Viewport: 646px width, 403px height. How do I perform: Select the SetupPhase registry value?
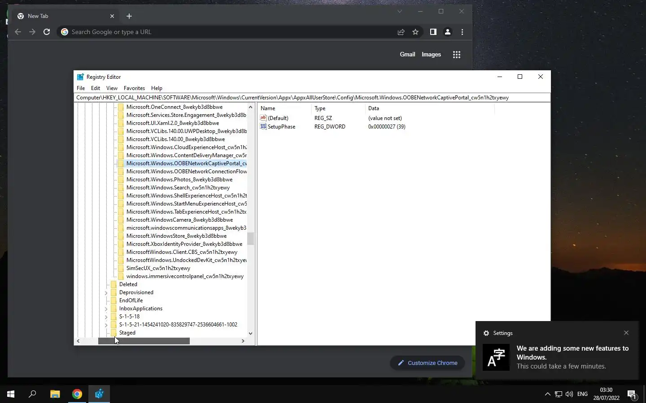(x=281, y=127)
